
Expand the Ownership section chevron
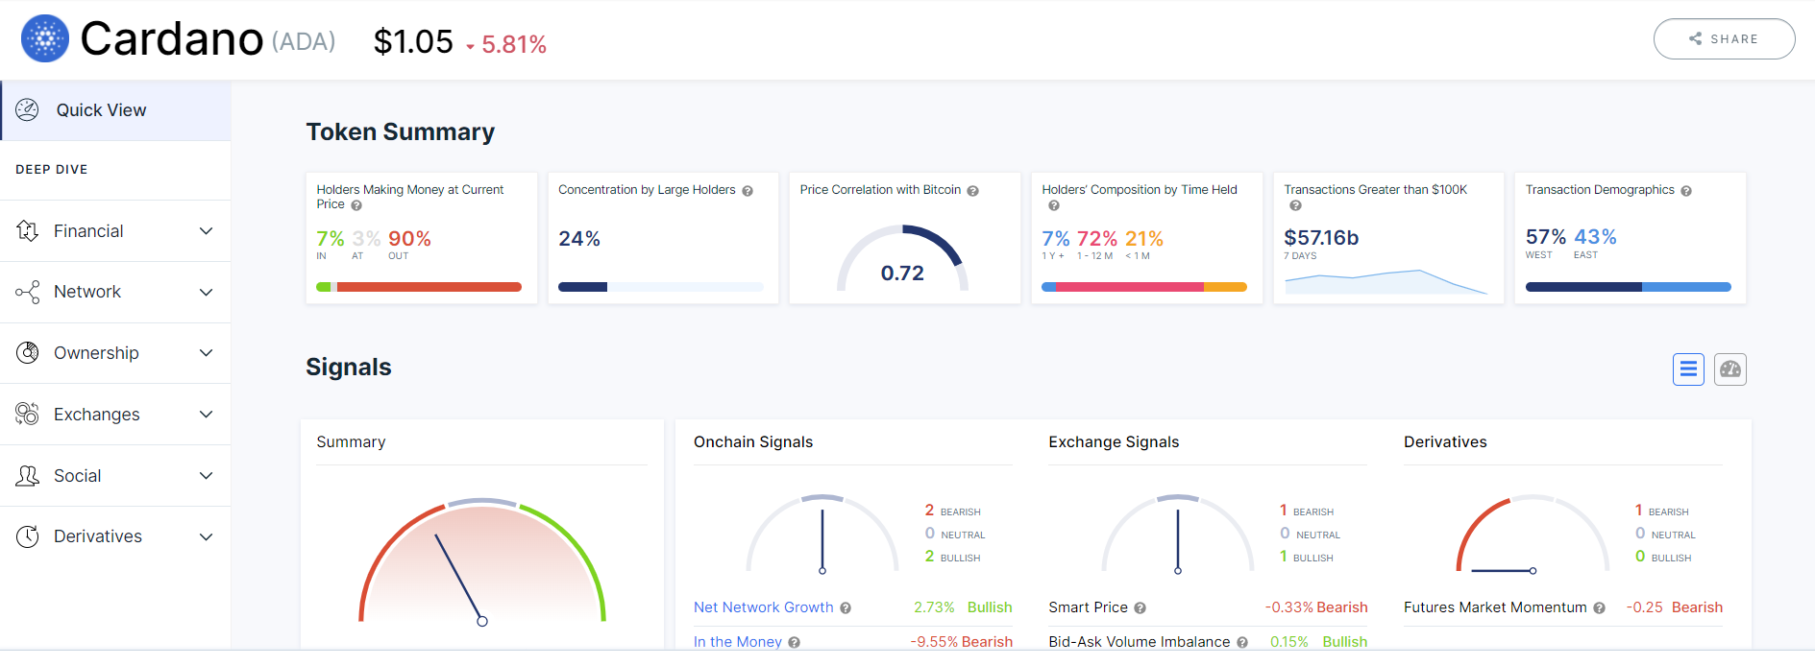click(x=206, y=353)
